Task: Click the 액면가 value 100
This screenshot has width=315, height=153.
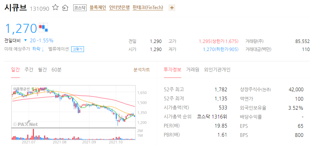Action: pos(299,99)
